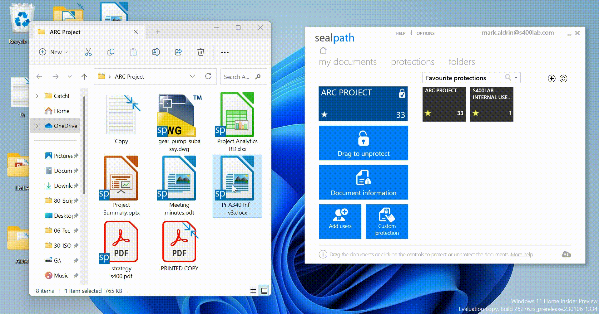Click the Cut scissors icon in File Explorer

coord(88,52)
